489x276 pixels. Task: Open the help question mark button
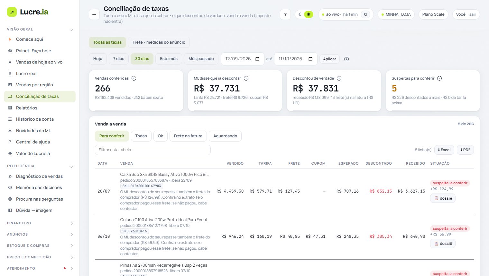[285, 14]
